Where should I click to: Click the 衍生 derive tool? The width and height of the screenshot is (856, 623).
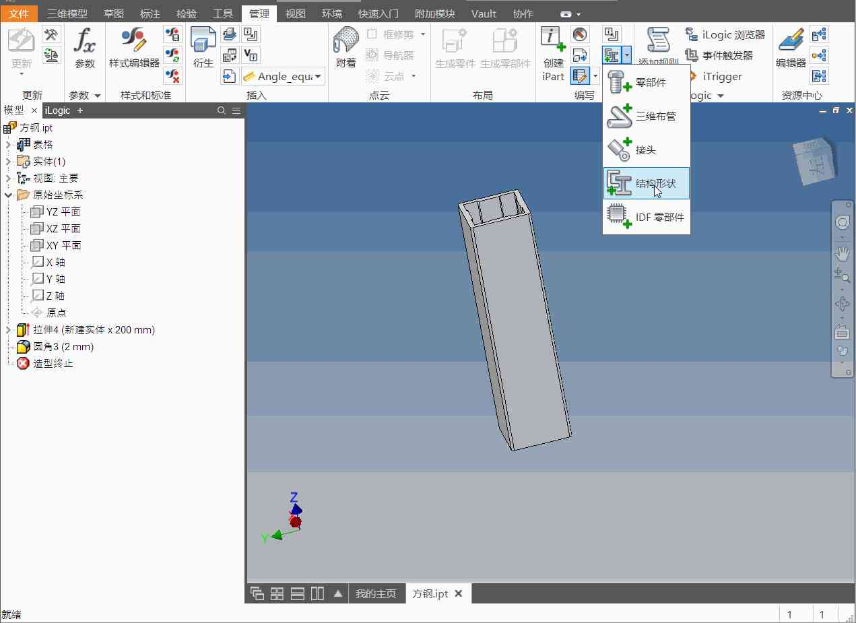tap(203, 48)
